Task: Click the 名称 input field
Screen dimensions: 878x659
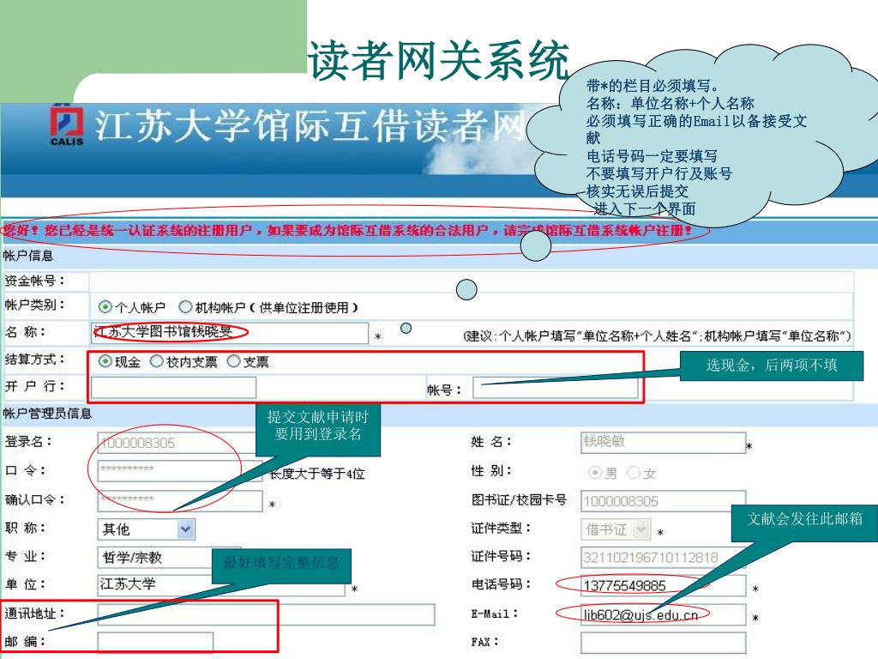Action: pyautogui.click(x=230, y=332)
